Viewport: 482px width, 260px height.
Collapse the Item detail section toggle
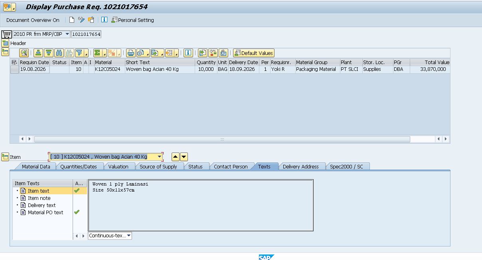coord(5,157)
